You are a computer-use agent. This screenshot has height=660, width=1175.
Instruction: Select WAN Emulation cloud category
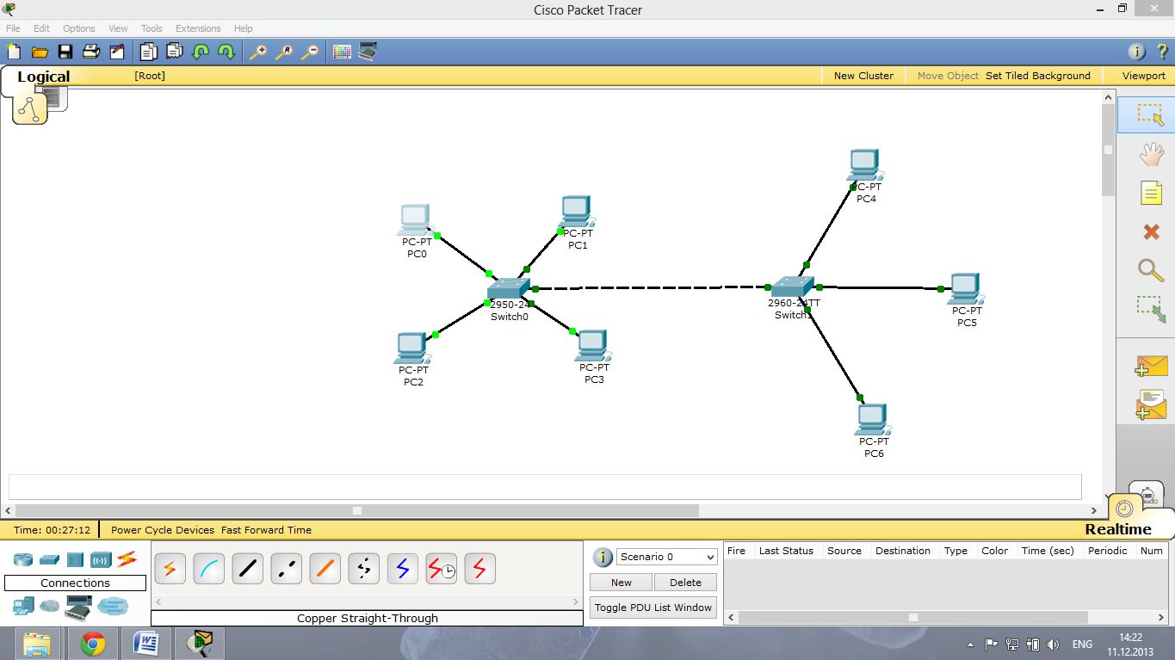[x=50, y=606]
